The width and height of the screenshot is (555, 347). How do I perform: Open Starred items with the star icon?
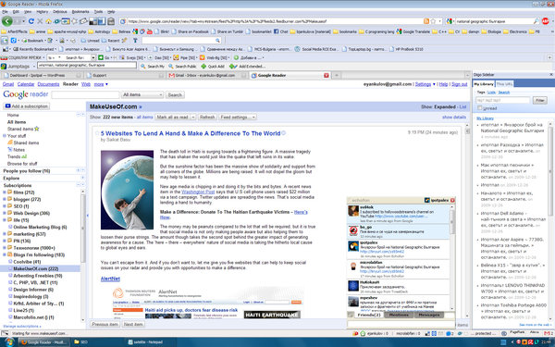click(37, 129)
